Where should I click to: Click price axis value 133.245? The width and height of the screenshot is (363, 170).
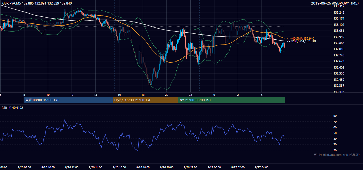point(339,12)
